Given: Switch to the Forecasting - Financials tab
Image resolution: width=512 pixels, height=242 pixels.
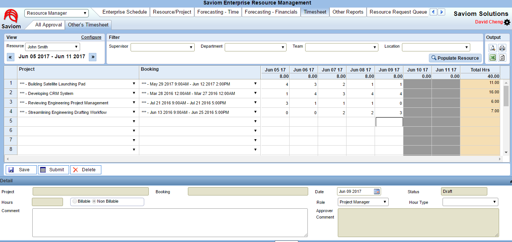Looking at the screenshot, I should 271,12.
